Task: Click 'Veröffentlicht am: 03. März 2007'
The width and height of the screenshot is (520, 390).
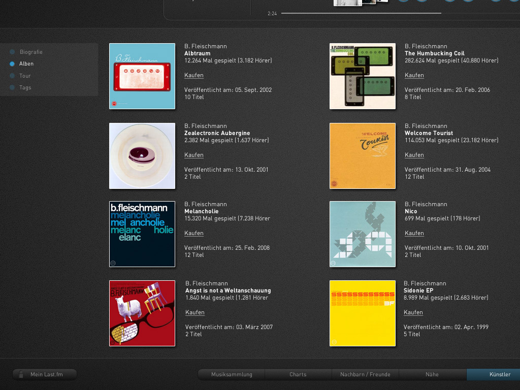Action: (229, 327)
